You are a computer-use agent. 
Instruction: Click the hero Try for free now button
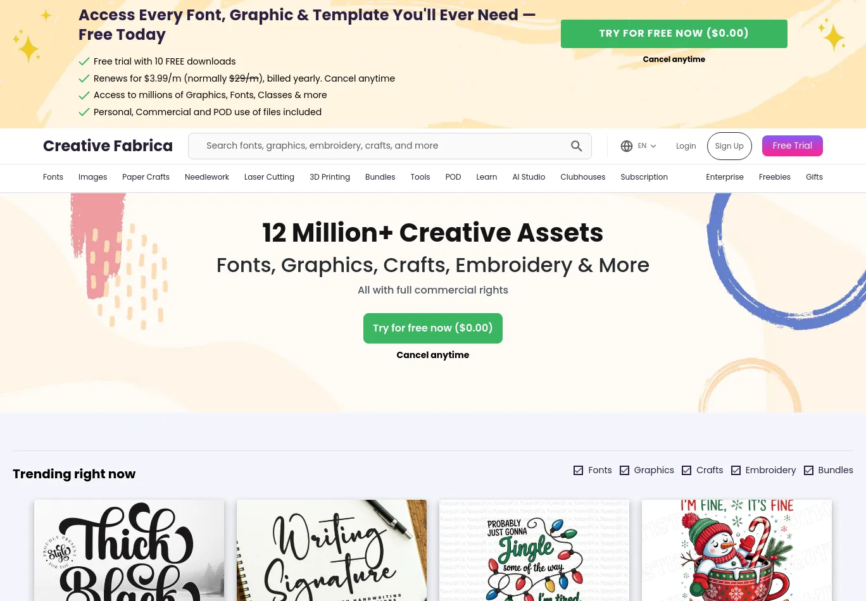(433, 328)
